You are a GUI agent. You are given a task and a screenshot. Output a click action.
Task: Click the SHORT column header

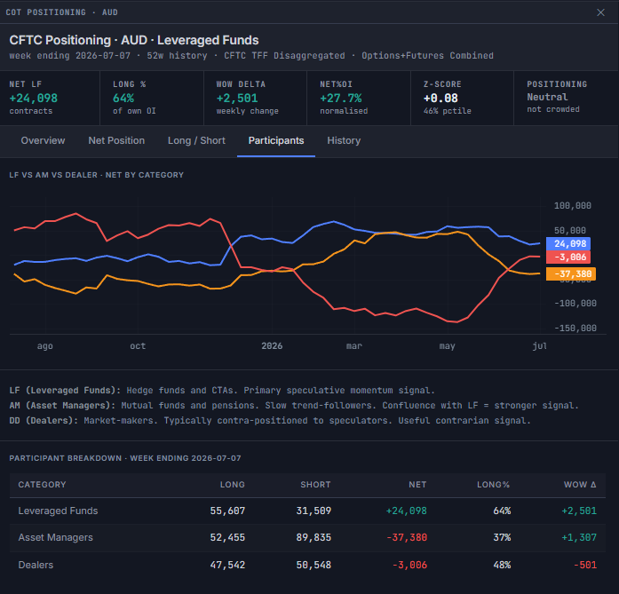point(315,484)
